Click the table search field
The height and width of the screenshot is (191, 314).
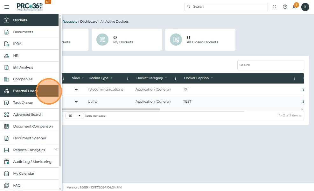[x=270, y=65]
